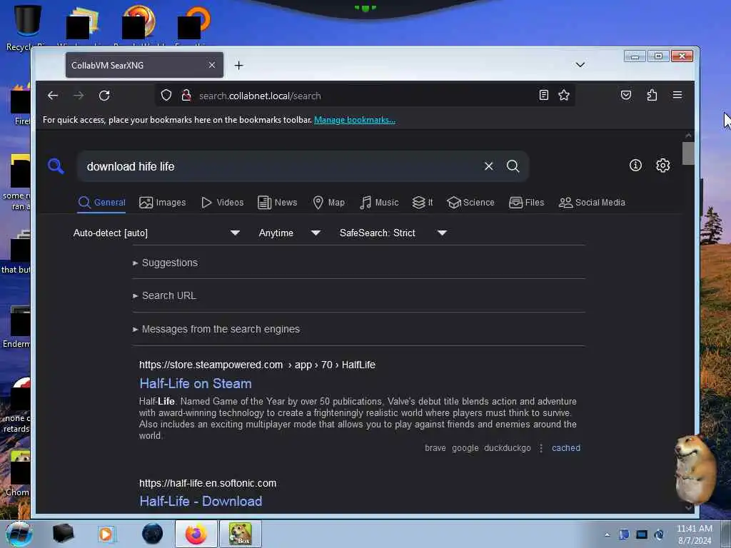Open the Firefox hamburger menu
The width and height of the screenshot is (731, 548).
coord(677,95)
